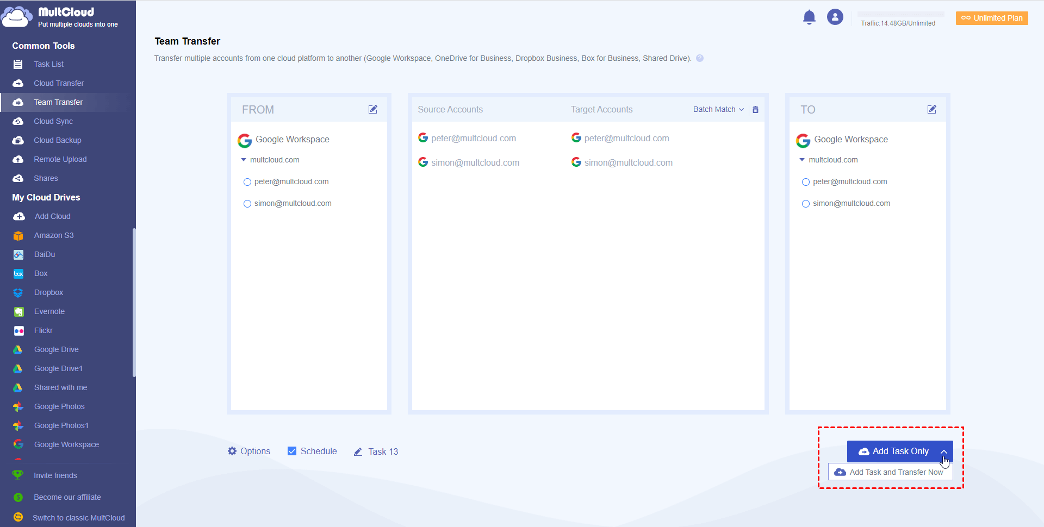Image resolution: width=1044 pixels, height=527 pixels.
Task: Click Become our affiliate link
Action: coord(67,497)
